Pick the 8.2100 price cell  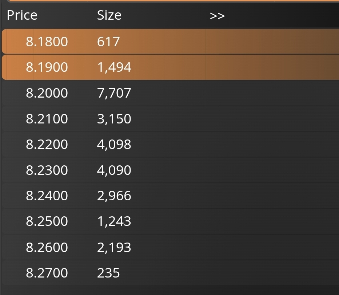click(47, 119)
